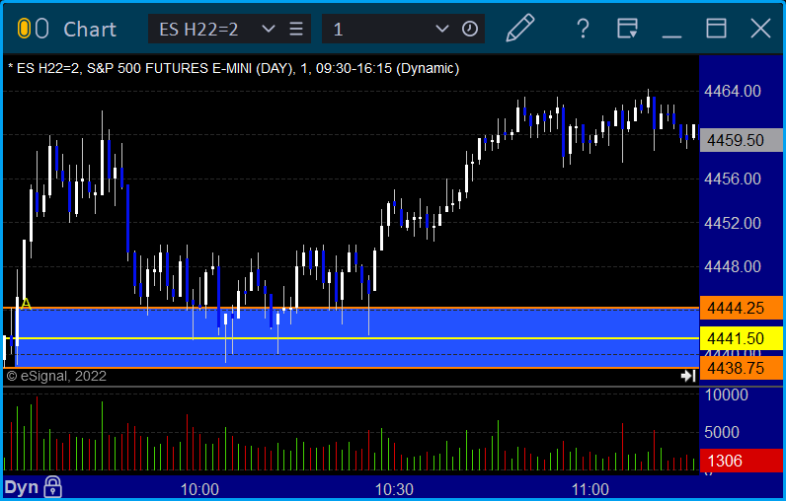The image size is (786, 501).
Task: Expand the interval dropdown arrow
Action: (x=442, y=29)
